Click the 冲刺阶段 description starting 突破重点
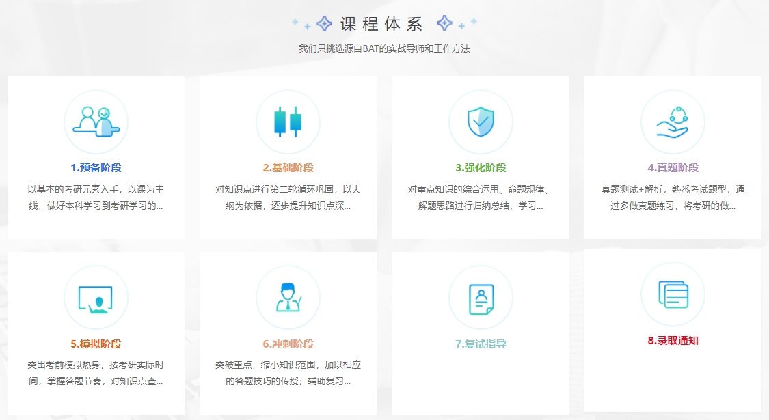This screenshot has width=769, height=420. [x=288, y=373]
